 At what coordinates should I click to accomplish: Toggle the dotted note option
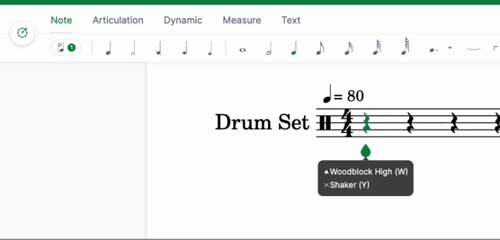(x=434, y=50)
